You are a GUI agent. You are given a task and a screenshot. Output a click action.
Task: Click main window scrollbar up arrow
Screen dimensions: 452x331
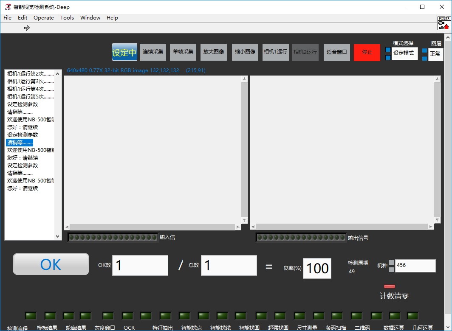448,37
